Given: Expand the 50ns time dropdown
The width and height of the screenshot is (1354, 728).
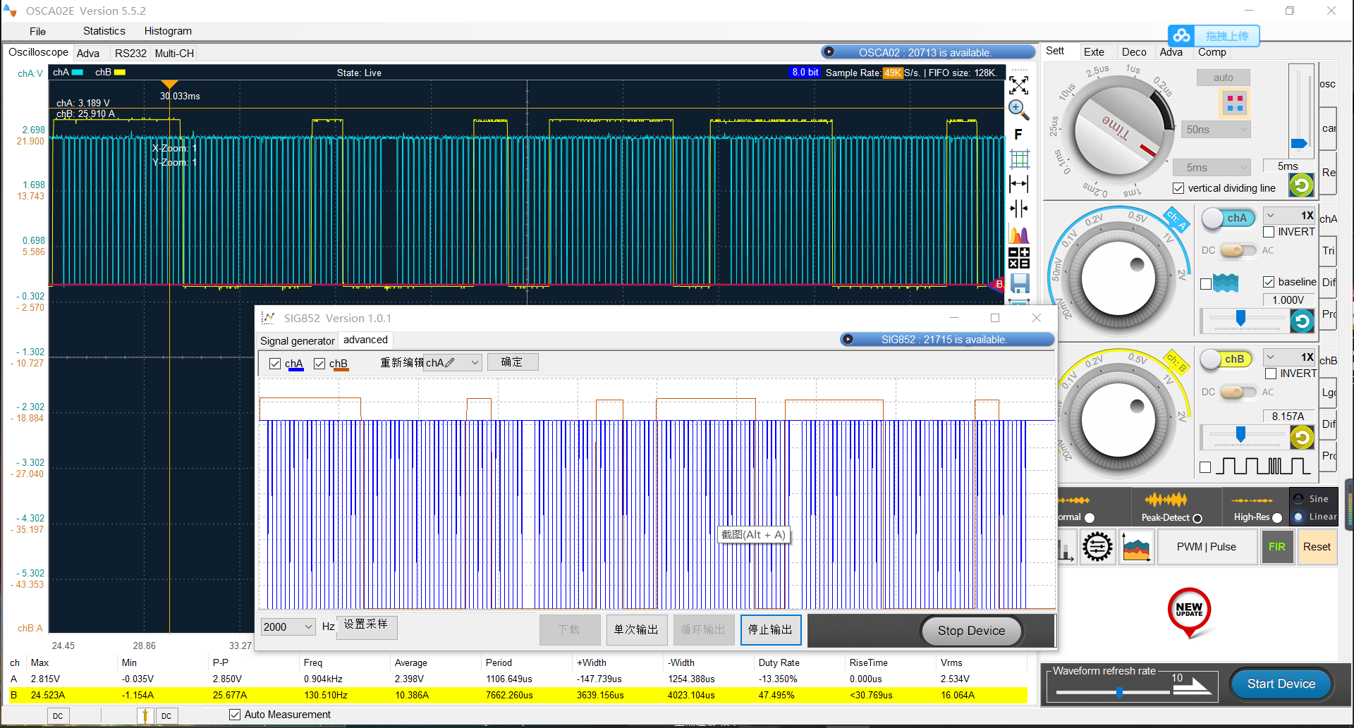Looking at the screenshot, I should coord(1216,130).
